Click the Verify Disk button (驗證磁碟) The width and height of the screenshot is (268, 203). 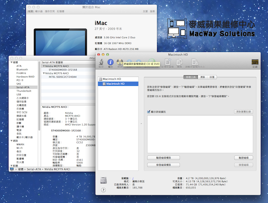pos(243,158)
